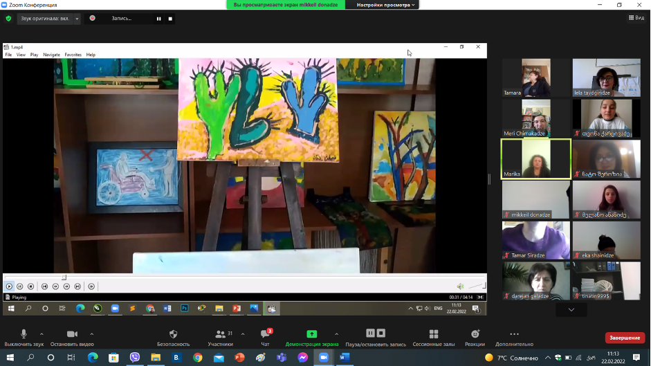This screenshot has width=651, height=366.
Task: Toggle Звук оригинала: вкл. original sound
Action: (x=45, y=19)
